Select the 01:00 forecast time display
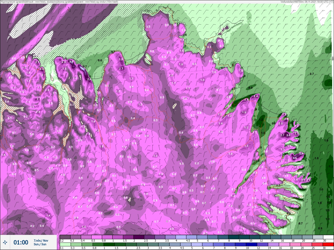Screen dimensions: 334x250 (21, 242)
